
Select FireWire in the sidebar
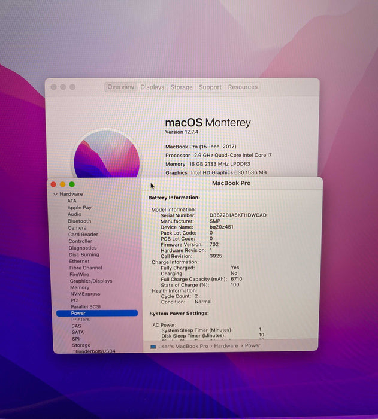click(79, 274)
